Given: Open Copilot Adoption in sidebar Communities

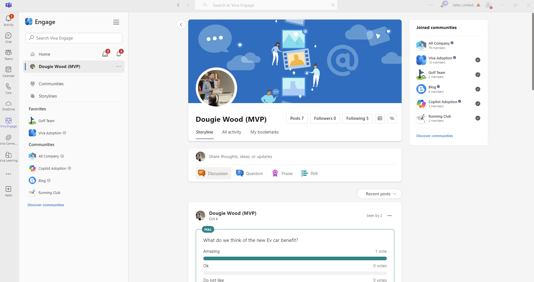Looking at the screenshot, I should coord(50,169).
